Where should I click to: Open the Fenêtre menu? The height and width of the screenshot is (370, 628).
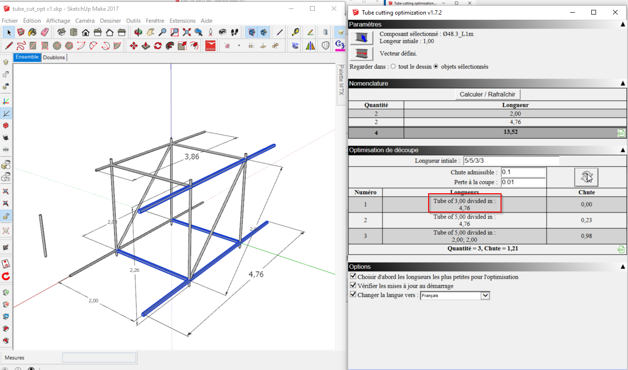[x=155, y=21]
